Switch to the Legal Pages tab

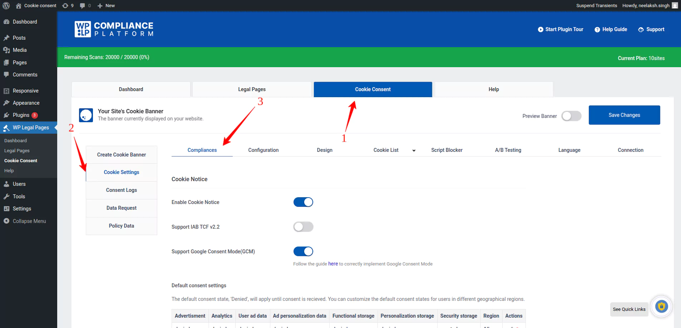(x=252, y=89)
